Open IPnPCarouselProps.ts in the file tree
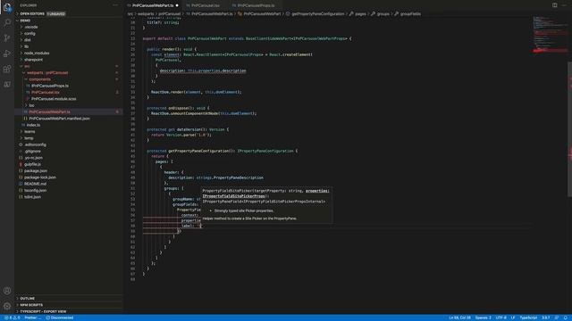 point(50,86)
